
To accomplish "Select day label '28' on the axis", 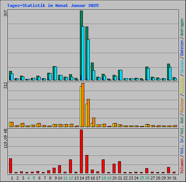I will click(158, 178).
